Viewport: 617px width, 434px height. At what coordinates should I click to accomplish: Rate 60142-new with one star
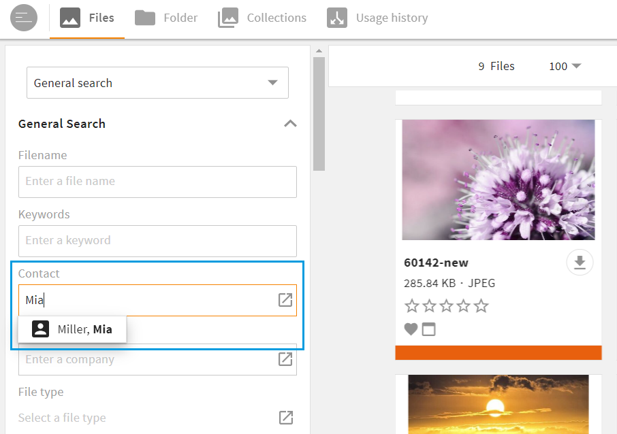pos(411,306)
